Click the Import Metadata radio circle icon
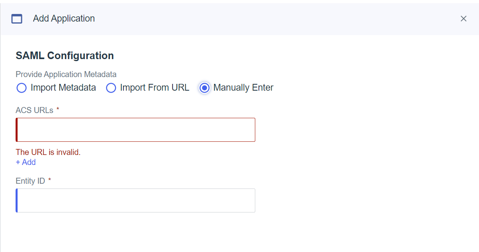This screenshot has height=252, width=479. tap(21, 88)
